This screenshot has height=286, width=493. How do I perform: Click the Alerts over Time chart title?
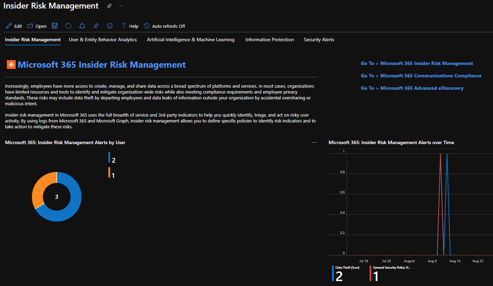tap(391, 143)
